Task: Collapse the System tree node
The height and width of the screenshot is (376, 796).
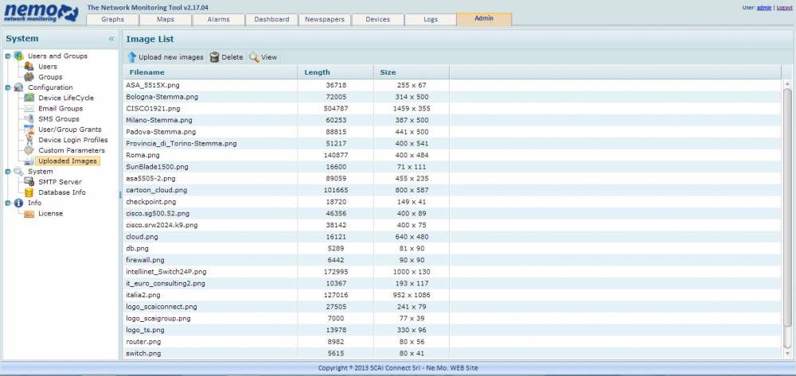Action: 8,172
